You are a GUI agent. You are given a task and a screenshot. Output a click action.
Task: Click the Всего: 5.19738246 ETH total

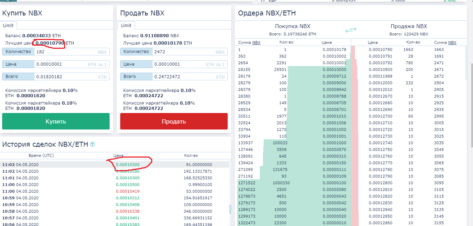pos(293,34)
